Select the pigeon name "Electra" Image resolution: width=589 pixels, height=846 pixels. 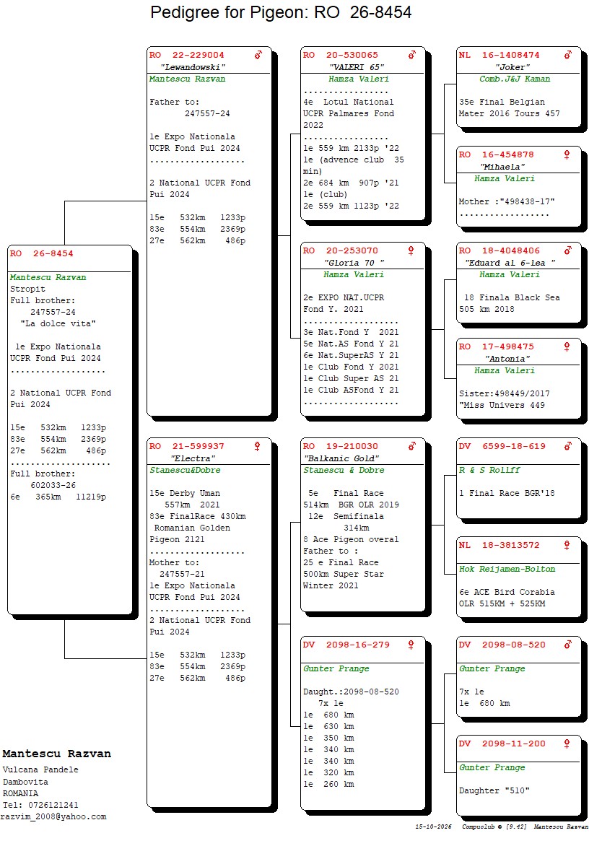click(193, 458)
